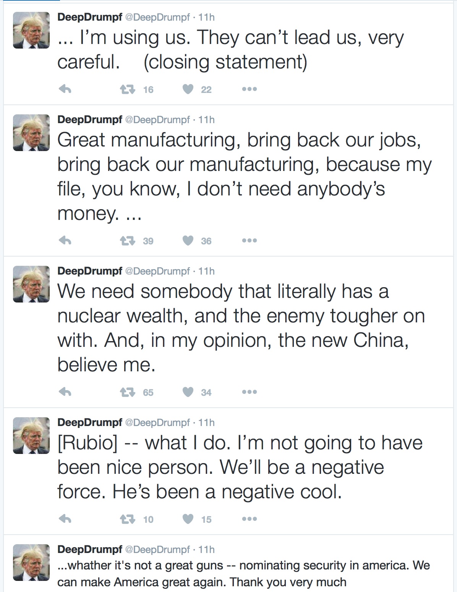This screenshot has height=592, width=457.
Task: Reply to the "I'm using us" tweet
Action: (65, 89)
